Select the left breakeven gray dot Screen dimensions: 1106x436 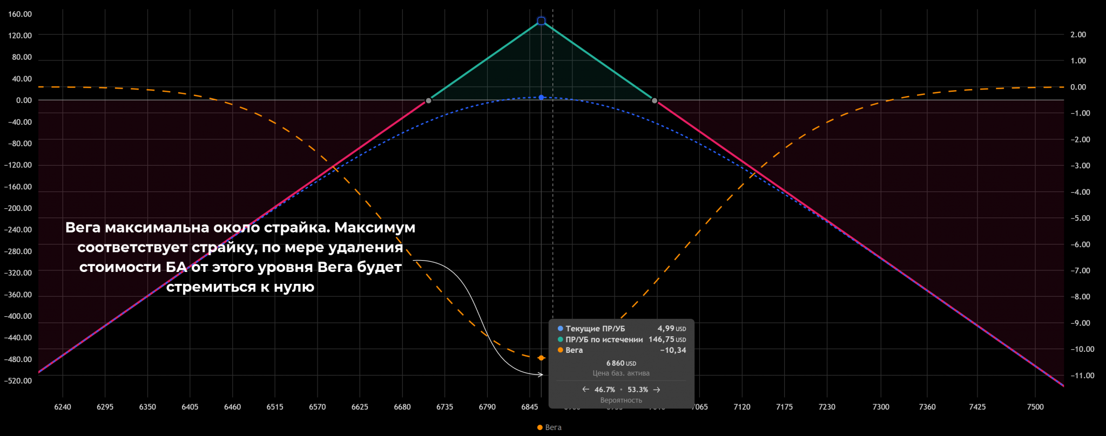[x=428, y=101]
